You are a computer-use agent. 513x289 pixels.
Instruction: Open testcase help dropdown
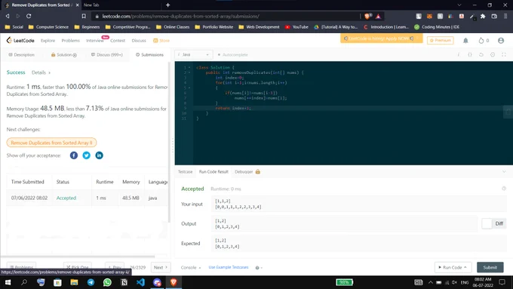pyautogui.click(x=259, y=267)
